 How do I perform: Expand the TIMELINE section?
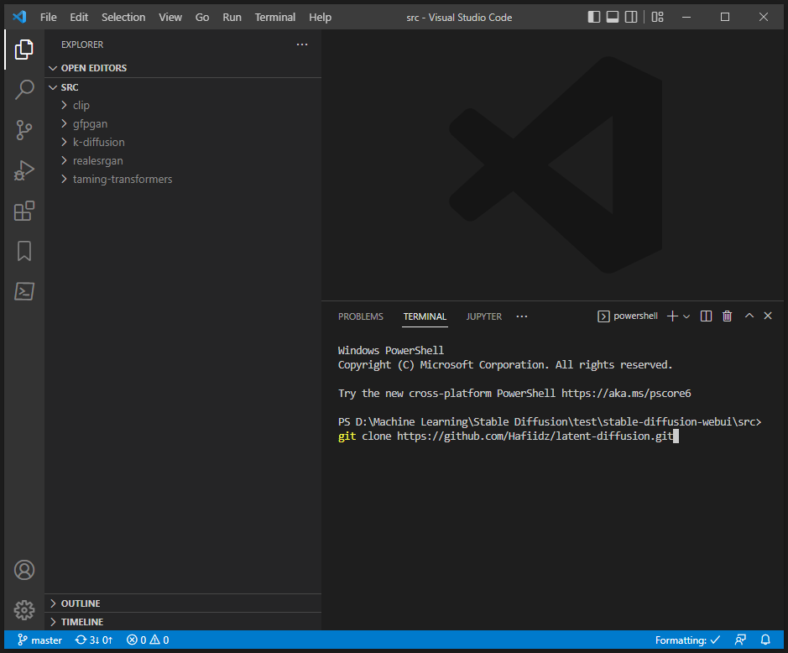click(183, 622)
